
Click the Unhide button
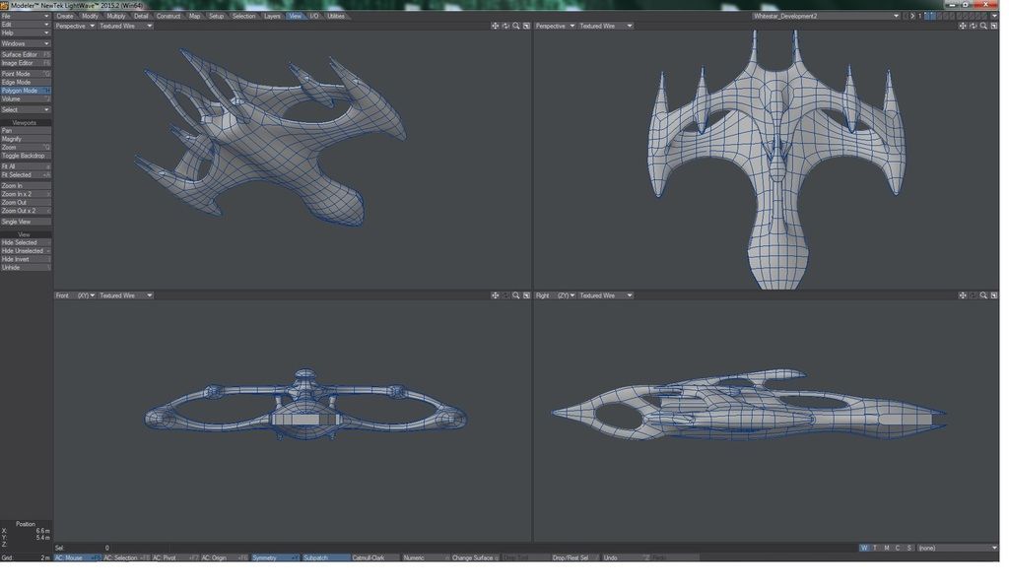point(26,268)
